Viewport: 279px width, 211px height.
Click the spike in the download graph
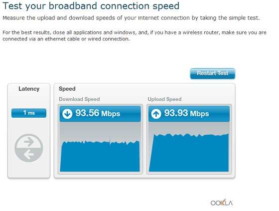point(110,141)
